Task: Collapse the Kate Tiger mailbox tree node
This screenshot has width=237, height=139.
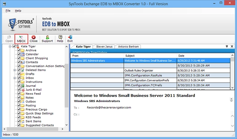Action: (10, 46)
